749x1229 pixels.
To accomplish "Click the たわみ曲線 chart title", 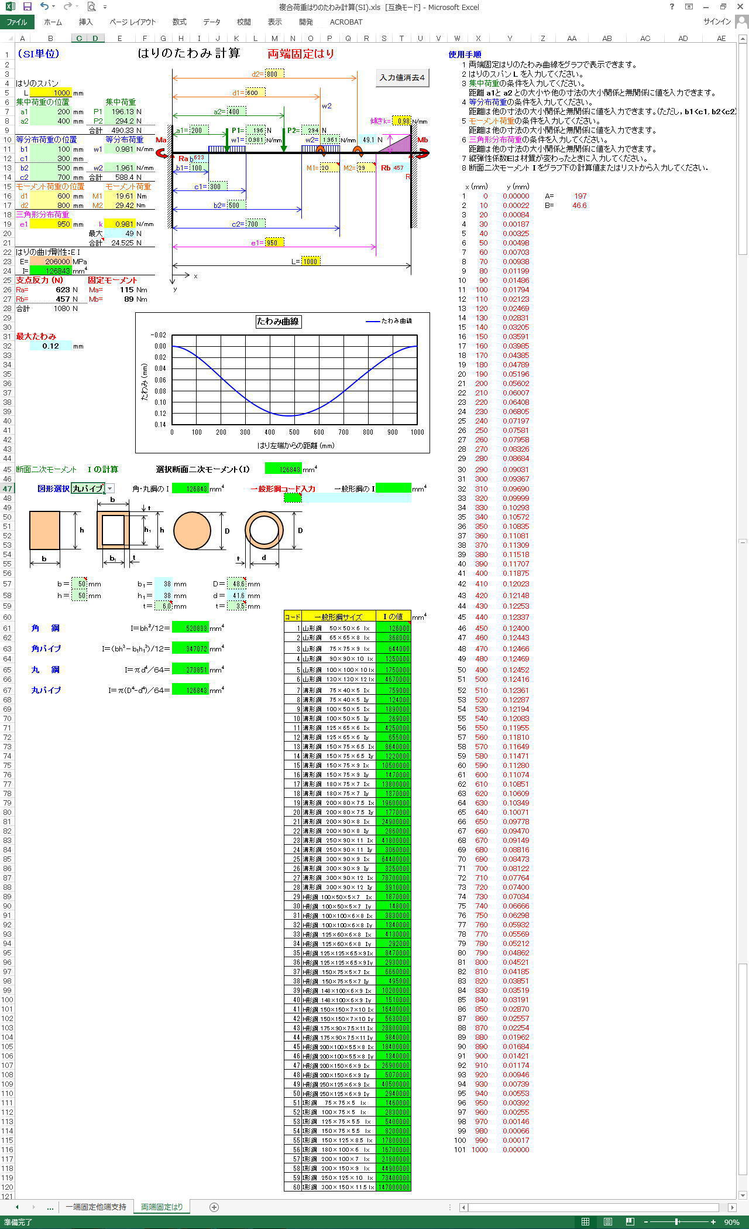I will 278,321.
